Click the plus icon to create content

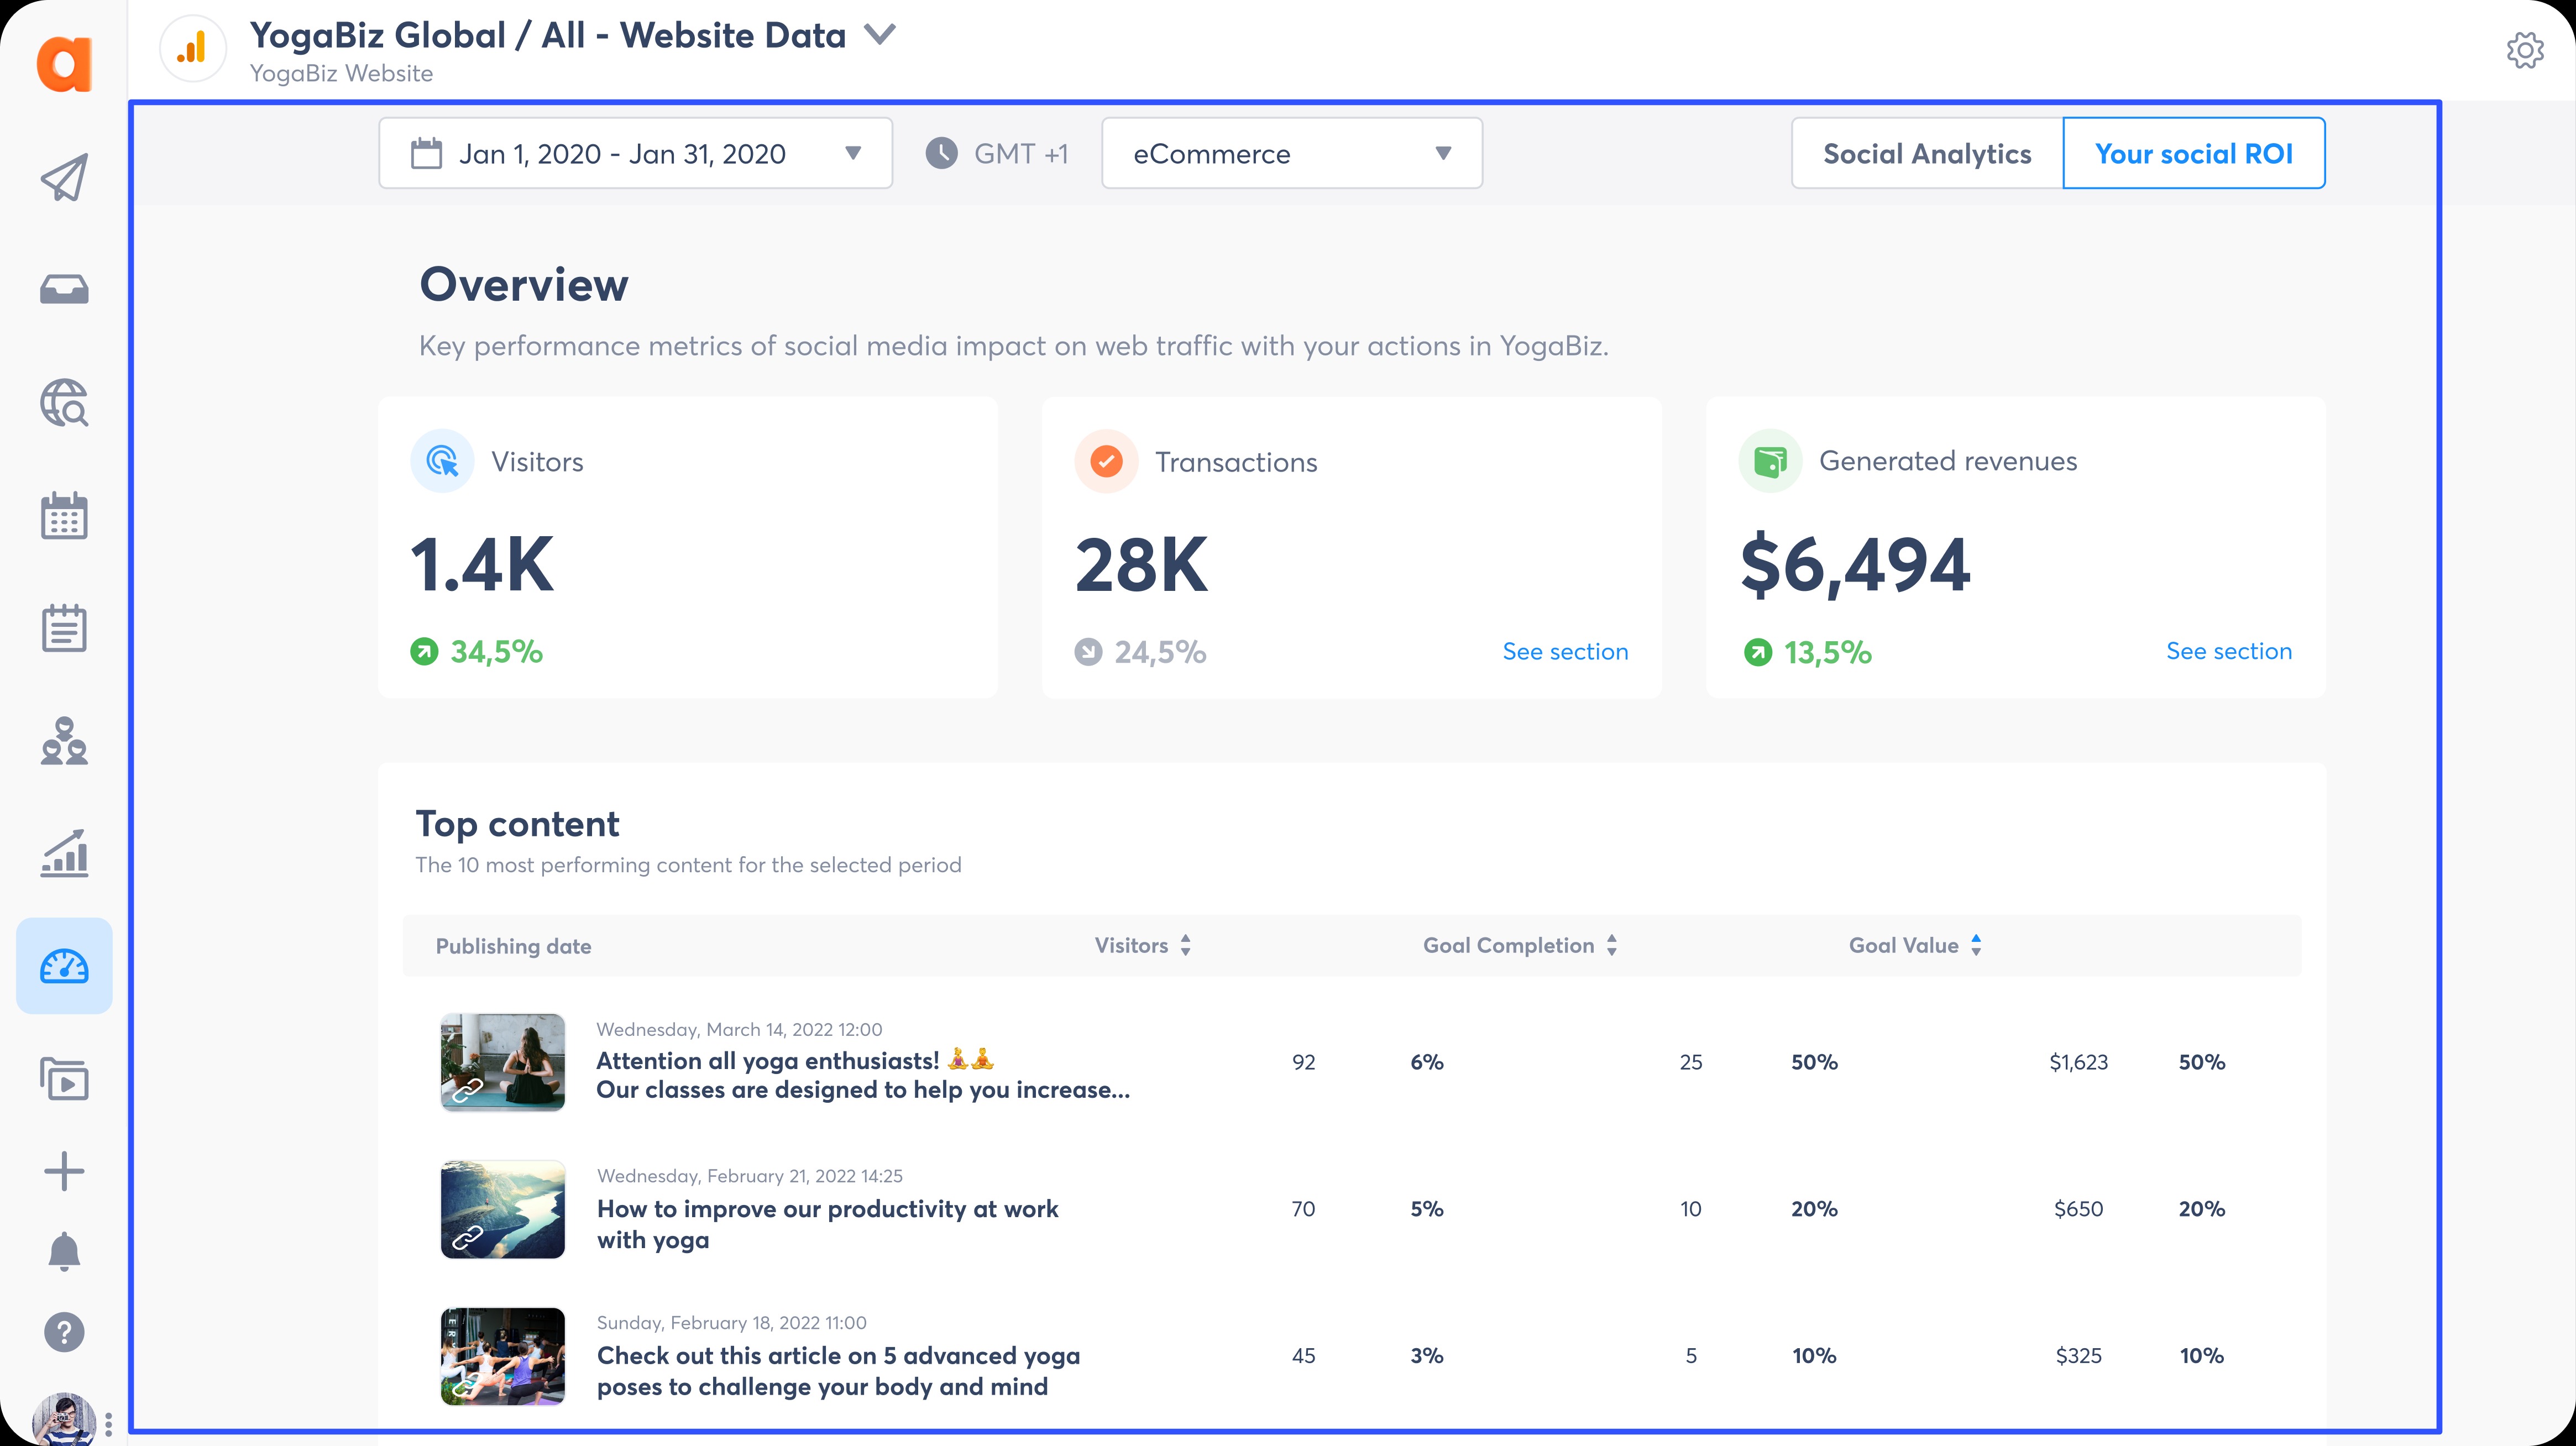64,1170
